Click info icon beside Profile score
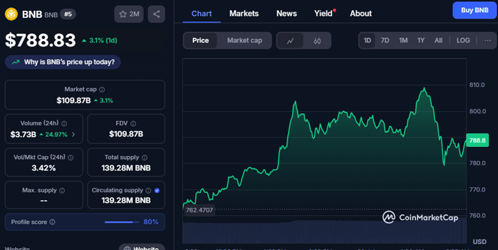Screen dimensions: 498x250 click(x=52, y=222)
